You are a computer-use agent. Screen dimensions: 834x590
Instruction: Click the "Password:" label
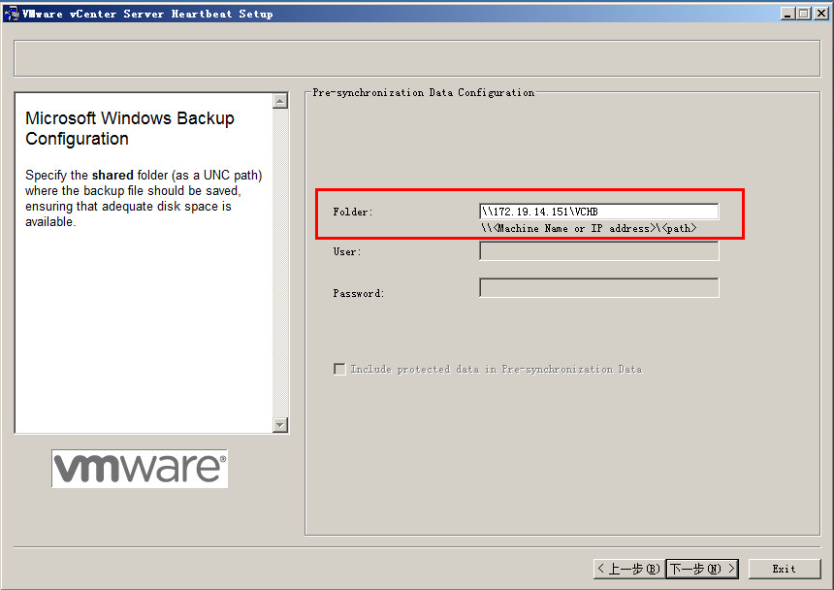pyautogui.click(x=359, y=293)
